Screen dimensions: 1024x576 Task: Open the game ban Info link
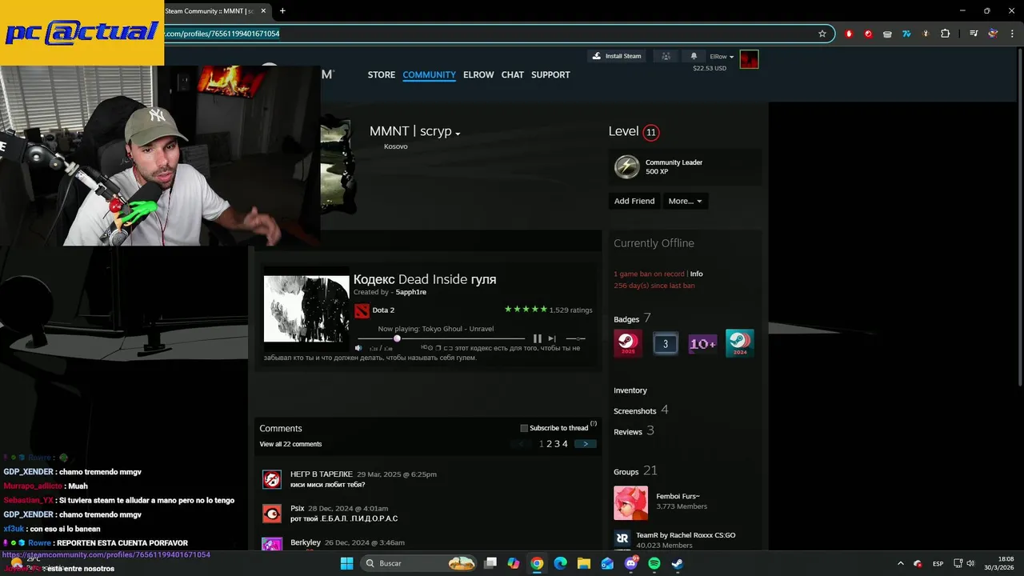(697, 274)
